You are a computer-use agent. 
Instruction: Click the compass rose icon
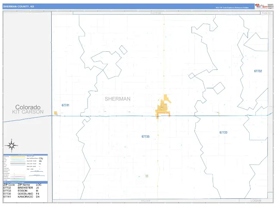(12, 145)
